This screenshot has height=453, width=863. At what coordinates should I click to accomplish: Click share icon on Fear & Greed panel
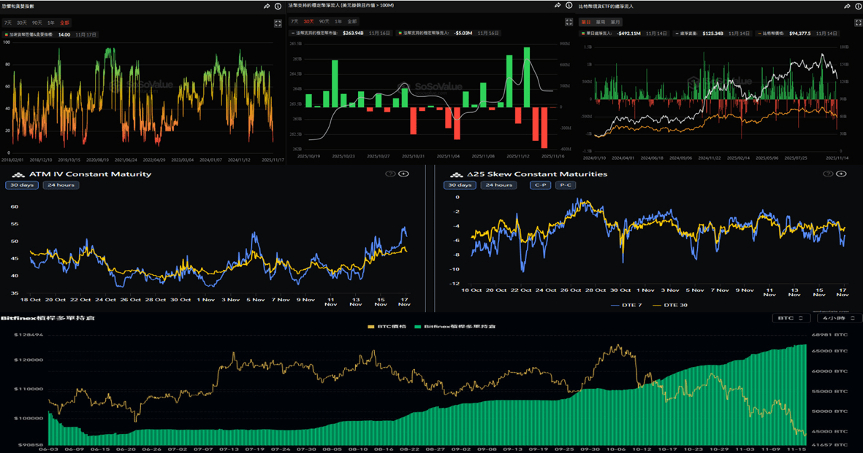[x=267, y=6]
